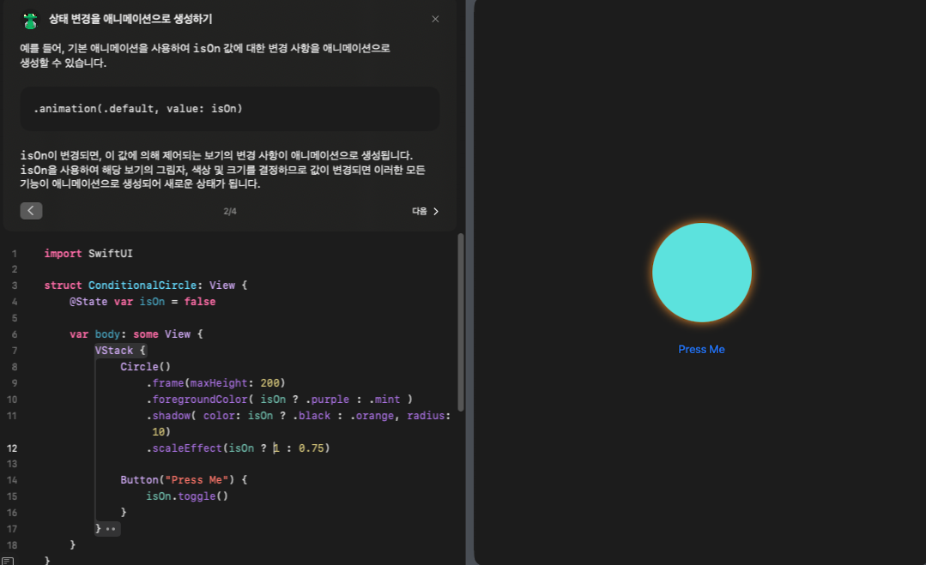Click '.scaleEffect' modifier on line 12
The image size is (926, 565).
click(x=185, y=448)
